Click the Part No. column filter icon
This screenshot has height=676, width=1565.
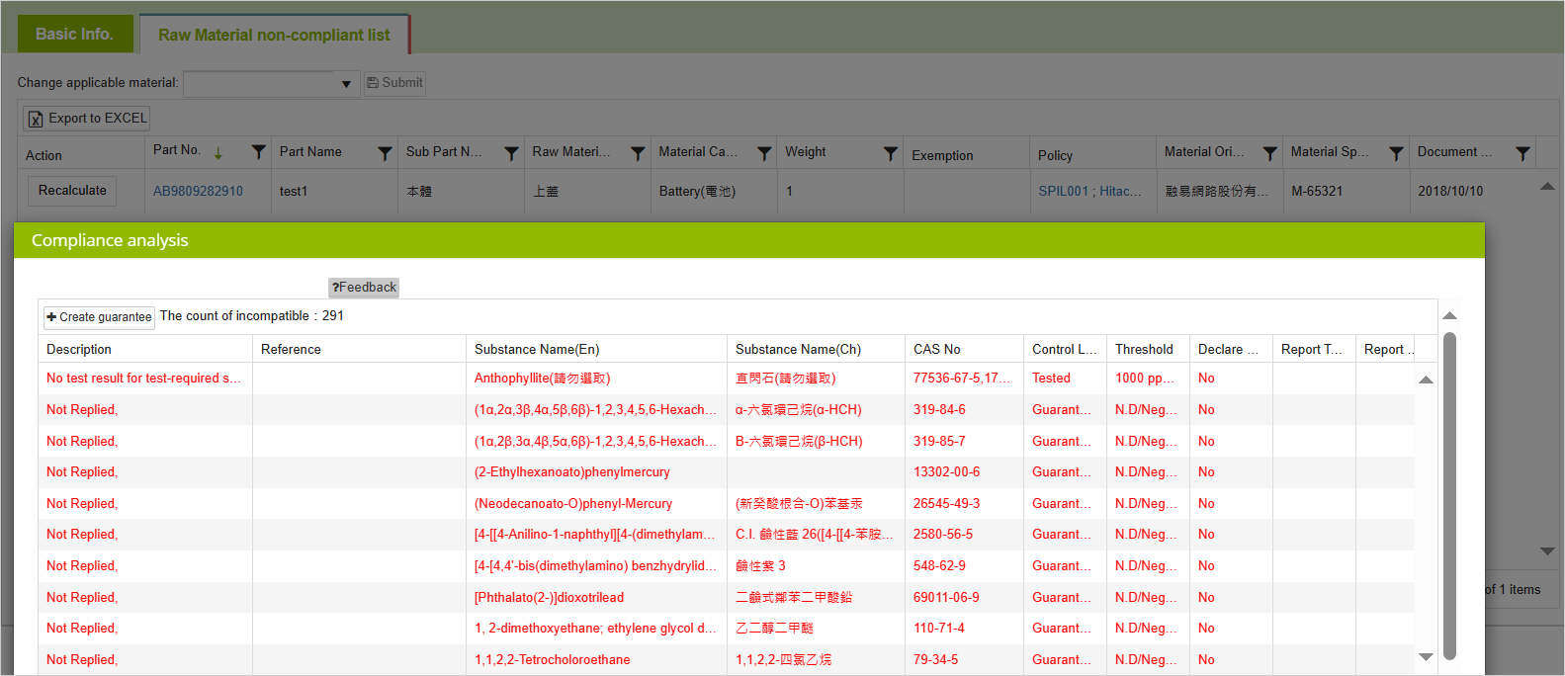click(x=258, y=152)
